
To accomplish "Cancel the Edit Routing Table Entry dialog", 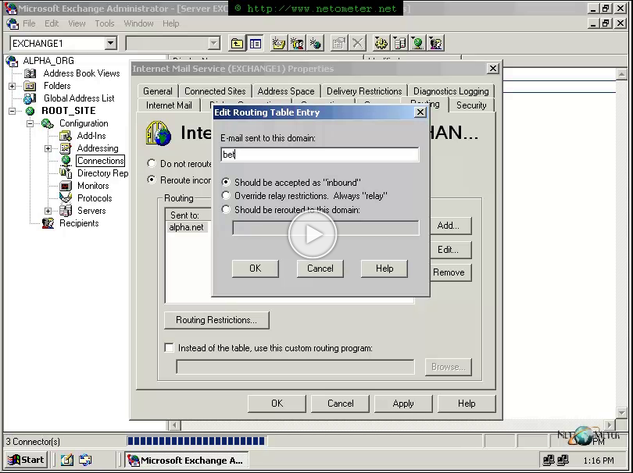I will click(x=320, y=269).
